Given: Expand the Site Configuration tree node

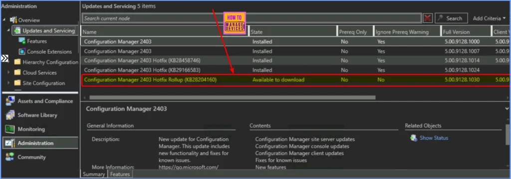Looking at the screenshot, I should point(8,83).
